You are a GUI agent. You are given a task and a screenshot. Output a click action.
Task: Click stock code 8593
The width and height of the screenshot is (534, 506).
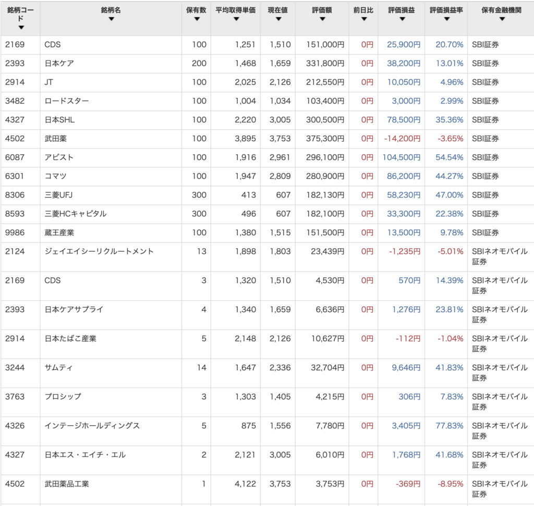pos(15,214)
